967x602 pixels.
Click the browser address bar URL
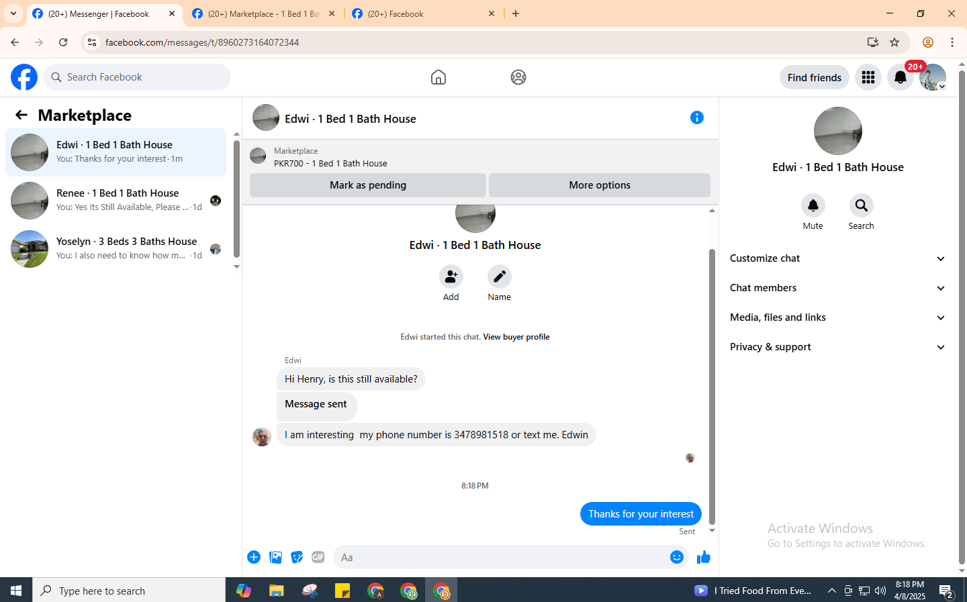pos(202,42)
